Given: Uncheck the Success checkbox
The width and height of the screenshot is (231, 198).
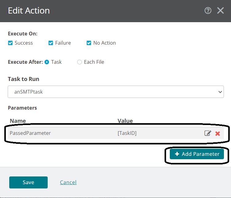Looking at the screenshot, I should pos(10,43).
